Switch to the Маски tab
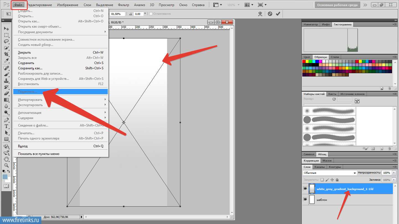 click(x=327, y=160)
